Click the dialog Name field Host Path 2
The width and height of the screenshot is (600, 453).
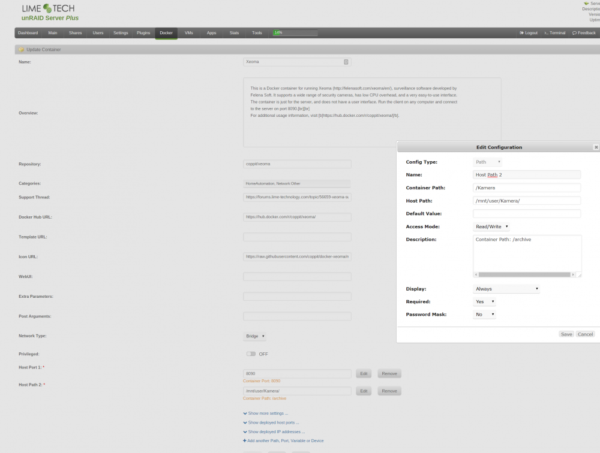tap(527, 175)
